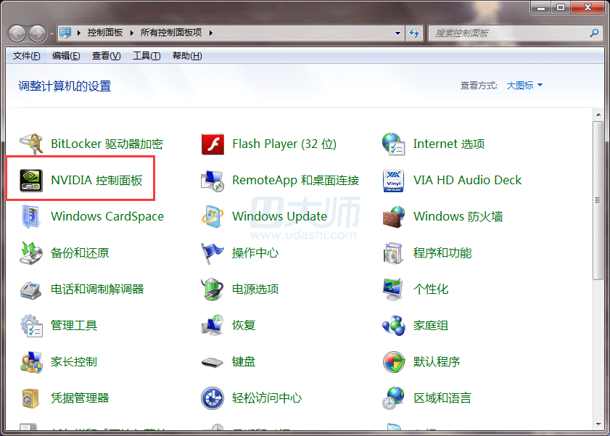Open the 轻松访问中心 link
This screenshot has width=610, height=436.
pos(266,398)
